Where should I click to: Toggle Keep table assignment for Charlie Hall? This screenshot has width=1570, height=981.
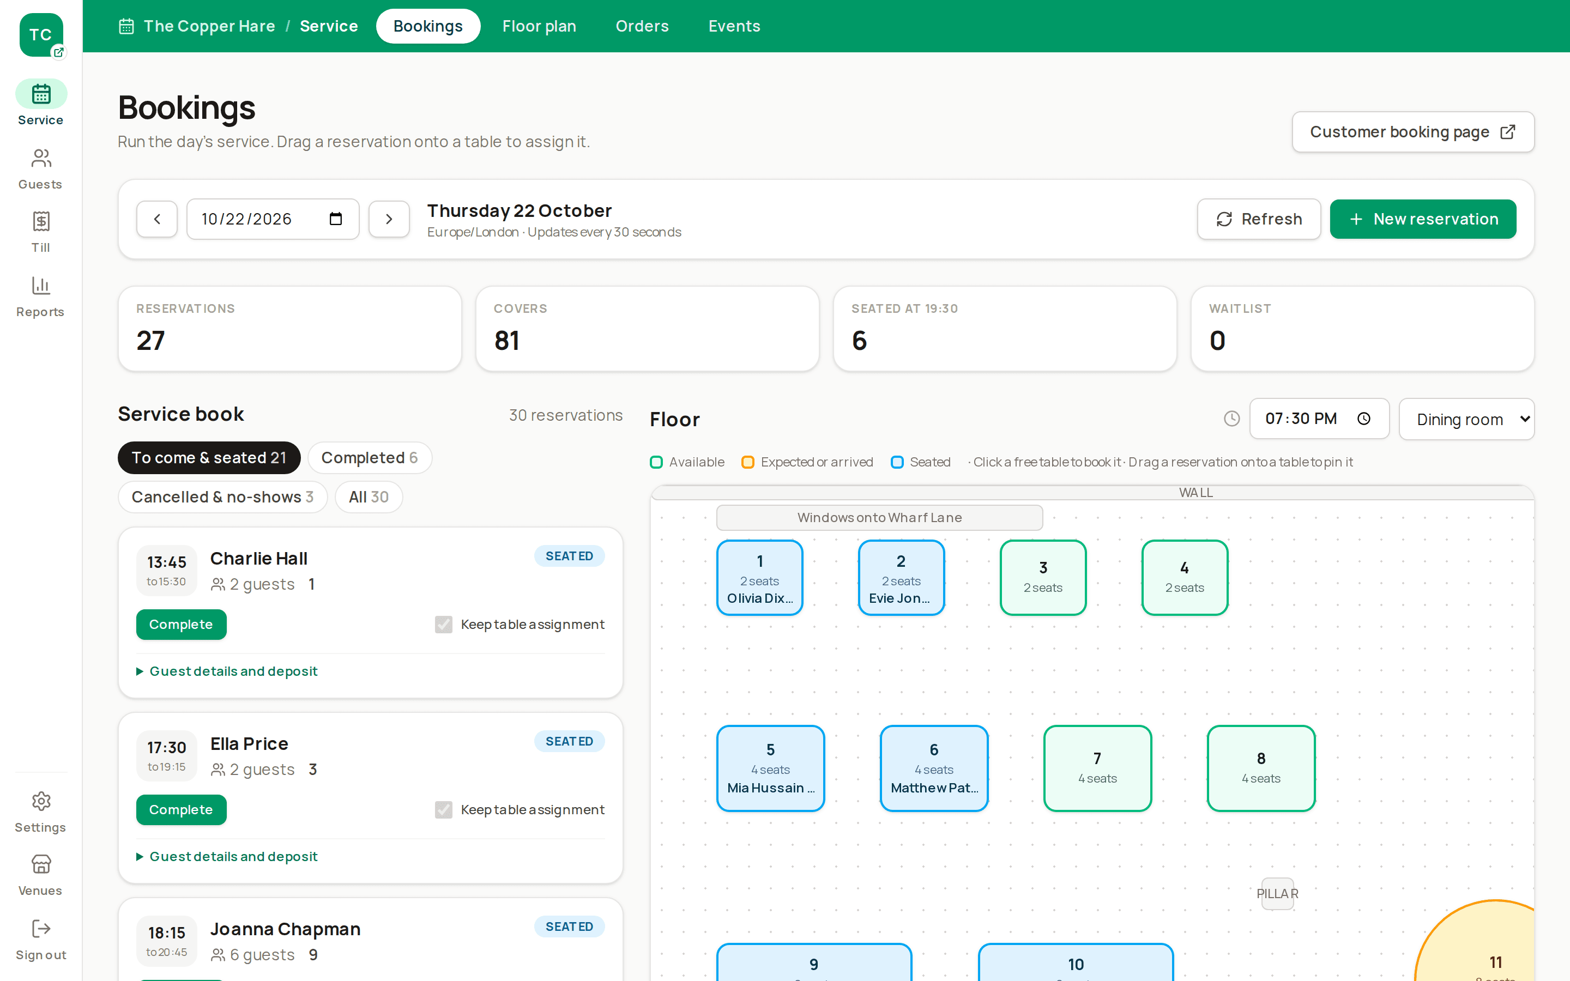pos(444,624)
